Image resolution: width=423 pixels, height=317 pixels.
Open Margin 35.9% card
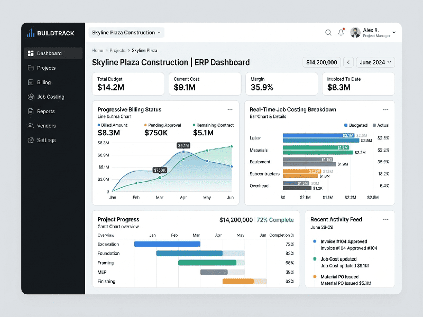[282, 84]
